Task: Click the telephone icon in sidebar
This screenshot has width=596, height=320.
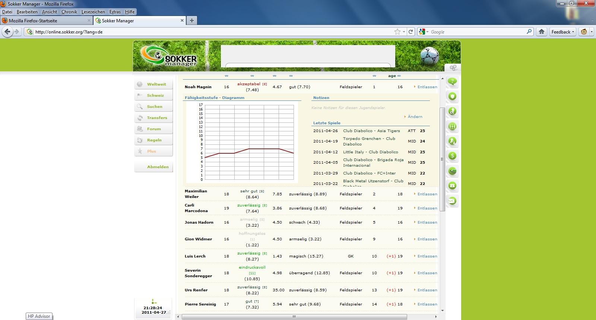Action: 452,186
